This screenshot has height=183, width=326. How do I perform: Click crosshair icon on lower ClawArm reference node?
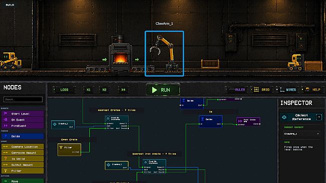coord(109,165)
